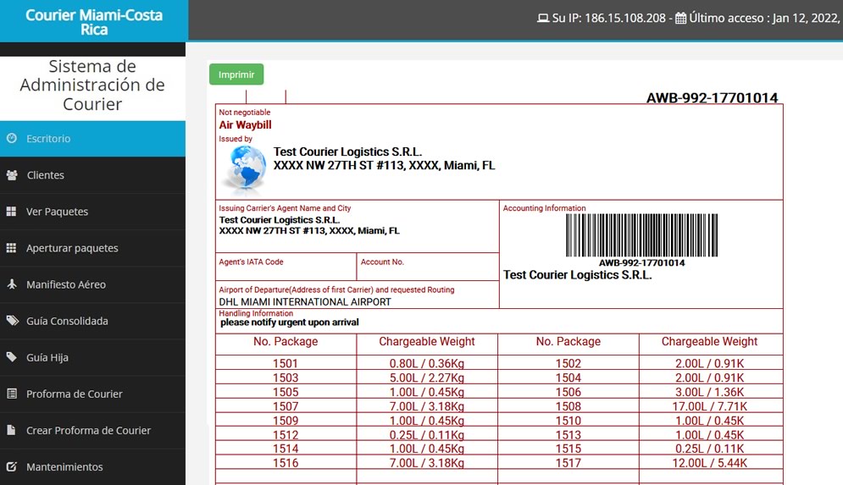Click package number 1505

pos(285,392)
